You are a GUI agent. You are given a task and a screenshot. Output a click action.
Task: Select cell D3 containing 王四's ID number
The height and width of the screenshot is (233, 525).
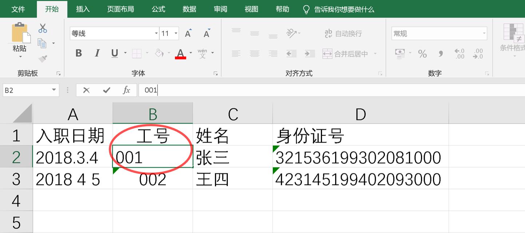coord(360,178)
